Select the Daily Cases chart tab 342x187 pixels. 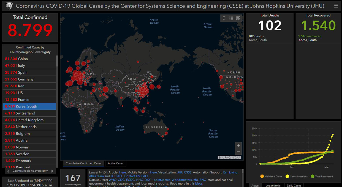click(x=294, y=185)
